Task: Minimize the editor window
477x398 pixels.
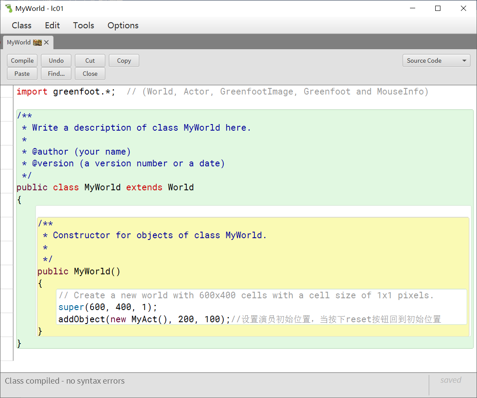Action: 412,8
